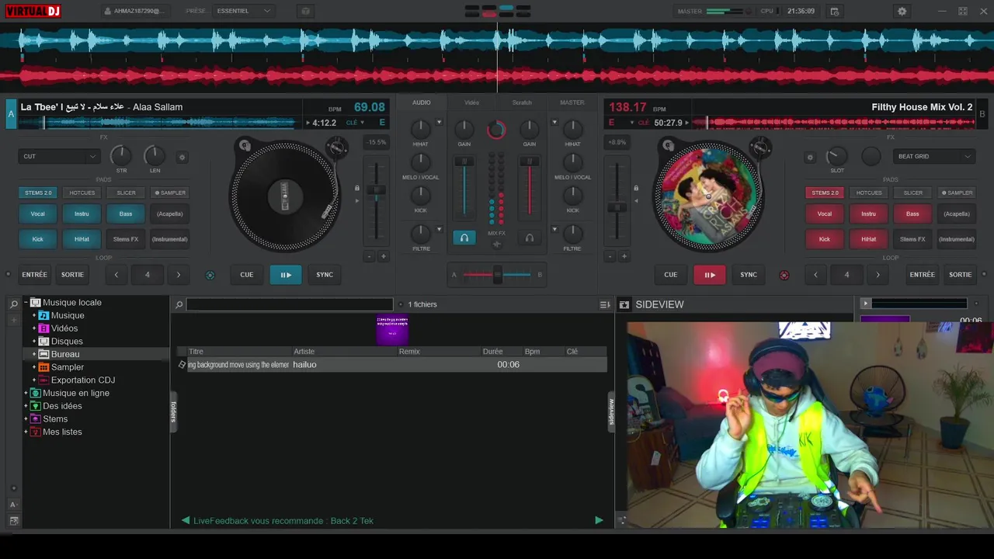Toggle deck A HiHat stem pad
The image size is (994, 559).
point(82,239)
